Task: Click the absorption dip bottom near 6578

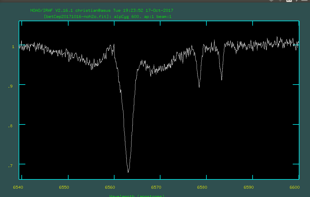Action: [x=199, y=87]
